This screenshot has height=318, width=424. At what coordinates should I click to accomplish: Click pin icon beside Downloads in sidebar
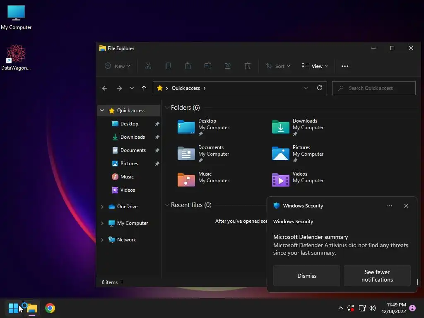tap(157, 137)
